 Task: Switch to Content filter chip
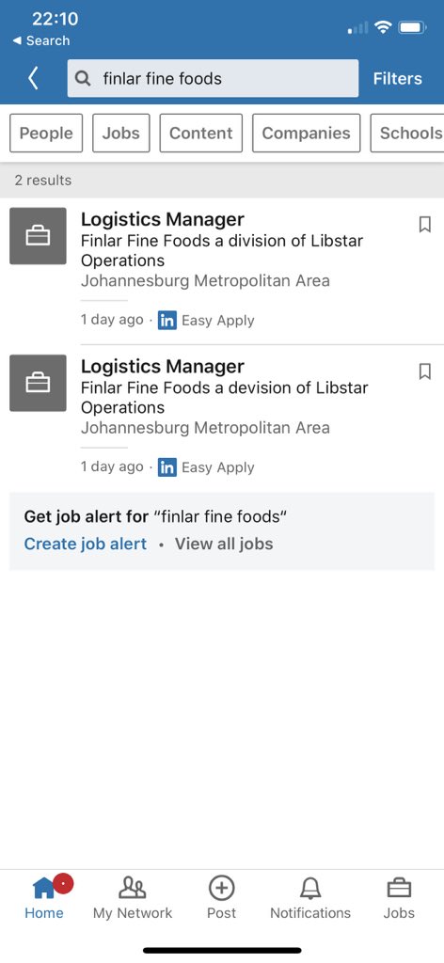pos(200,134)
